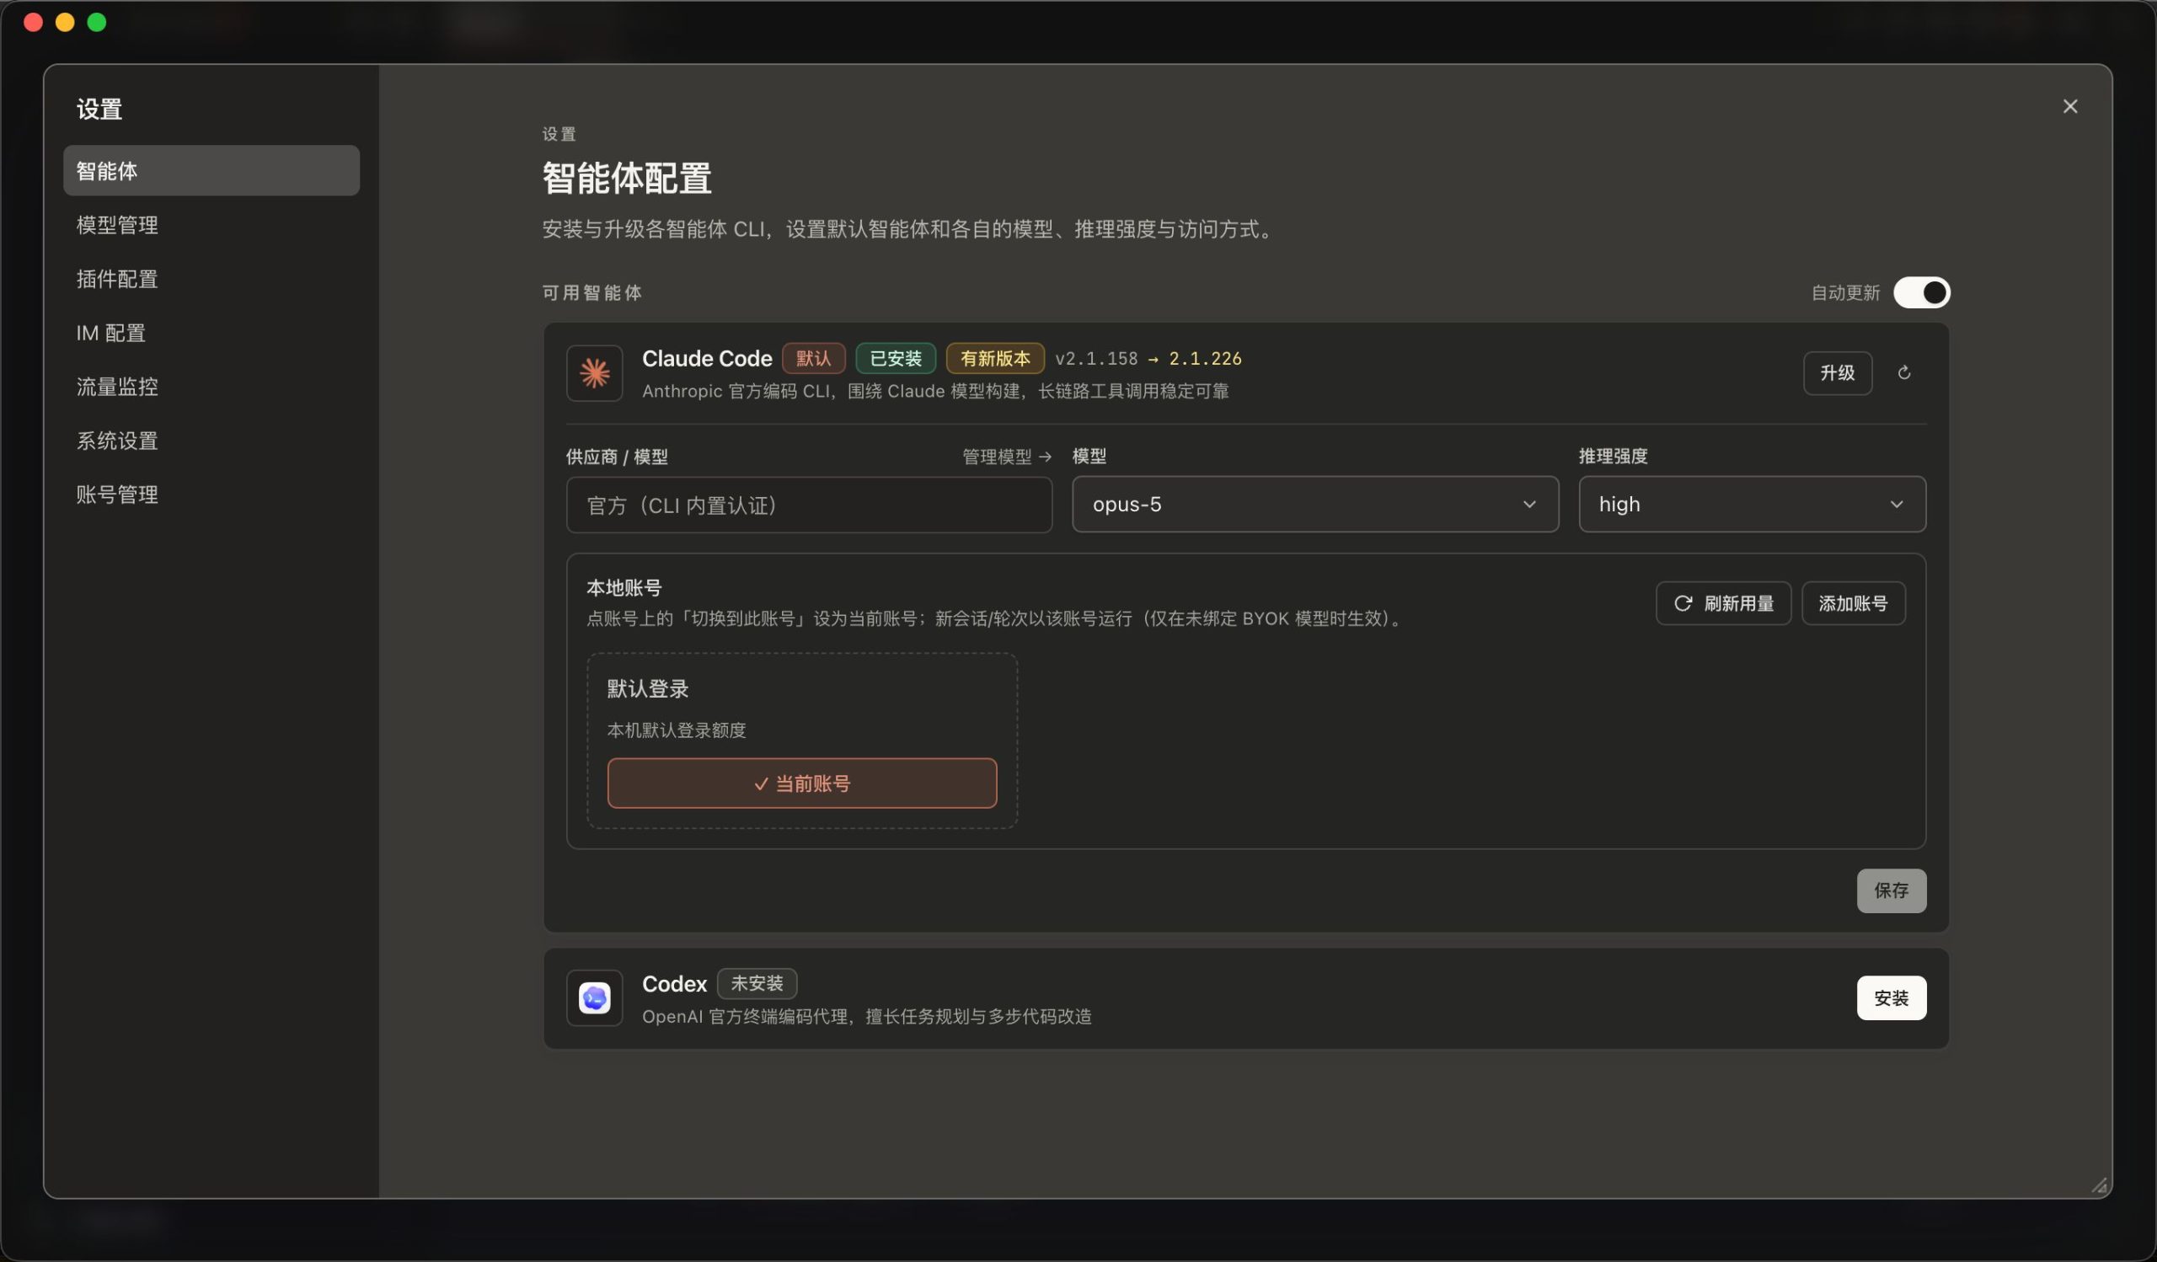This screenshot has width=2157, height=1262.
Task: Open the 模型 dropdown showing opus-5
Action: click(1314, 504)
